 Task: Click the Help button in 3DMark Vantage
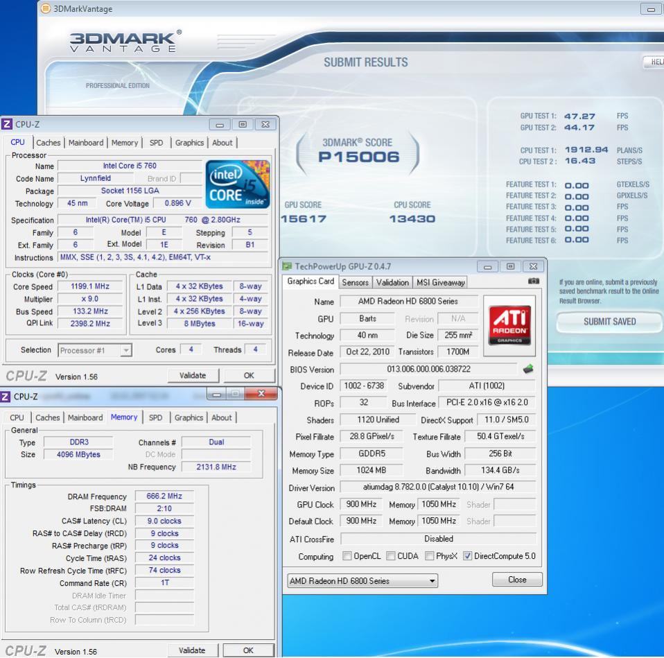(655, 62)
